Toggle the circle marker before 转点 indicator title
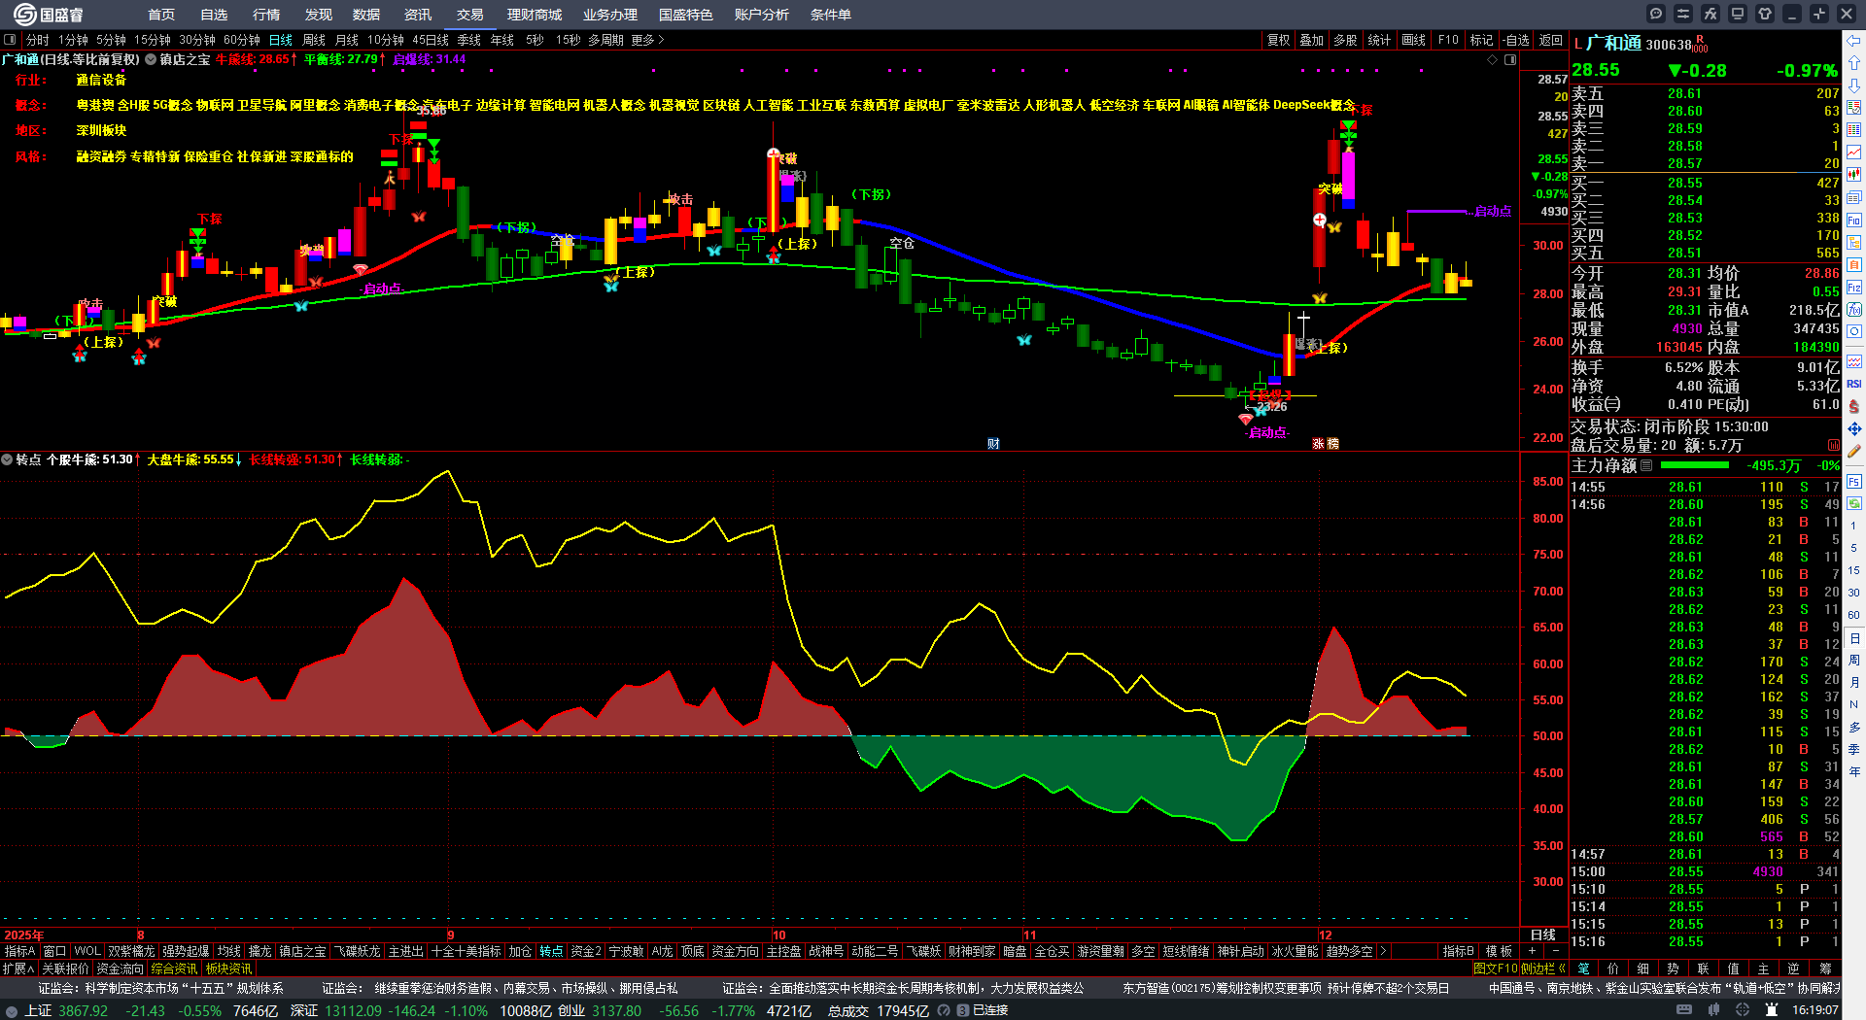 pos(7,459)
